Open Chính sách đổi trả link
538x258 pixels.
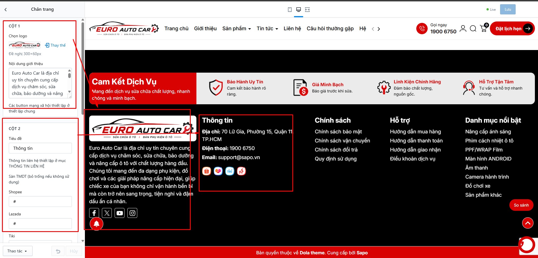click(336, 150)
